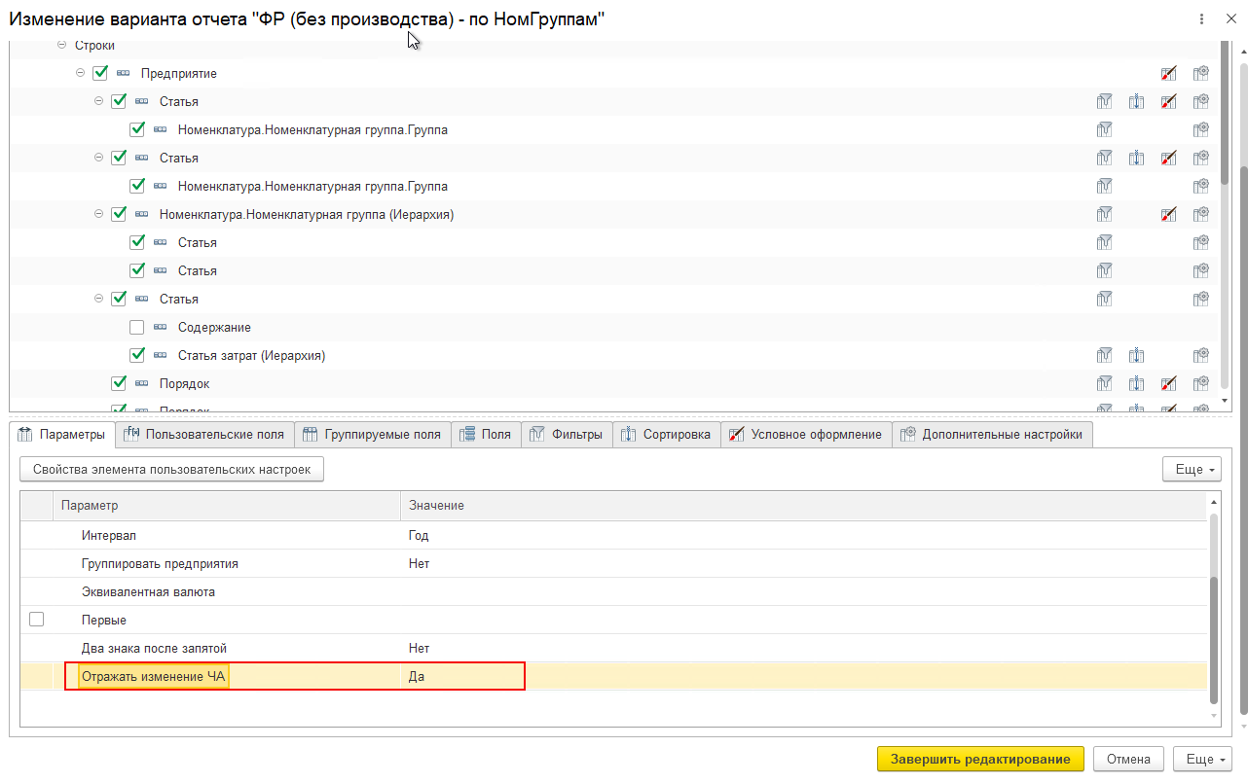Click sort icon in topmost Статья row
1248x783 pixels.
pyautogui.click(x=1136, y=101)
